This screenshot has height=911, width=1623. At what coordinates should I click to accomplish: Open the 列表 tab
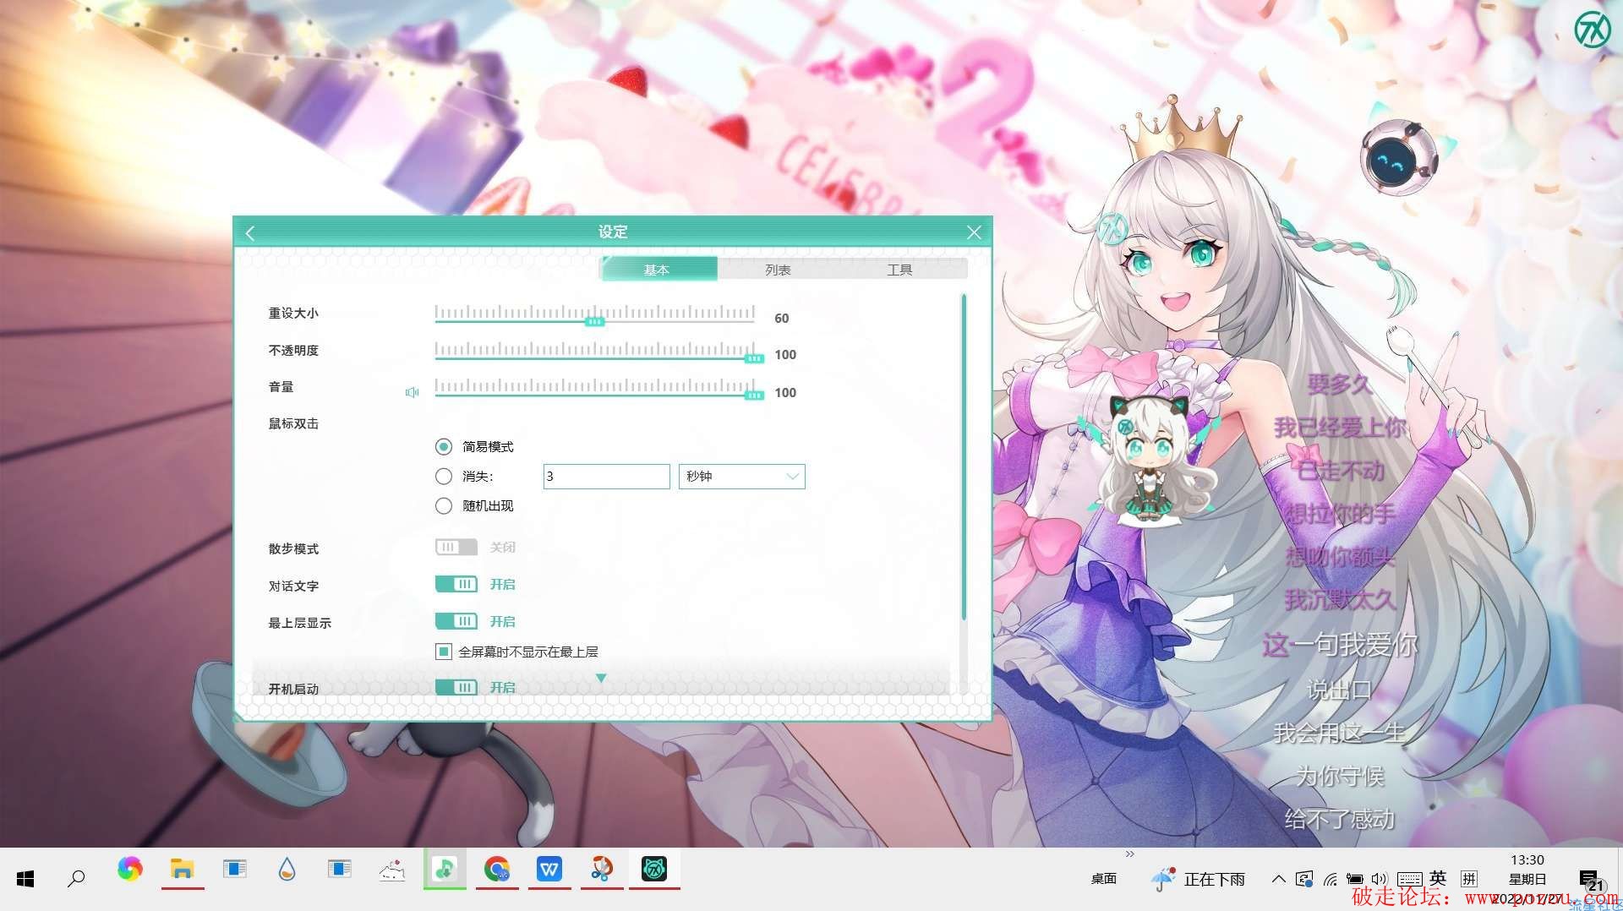[x=778, y=270]
